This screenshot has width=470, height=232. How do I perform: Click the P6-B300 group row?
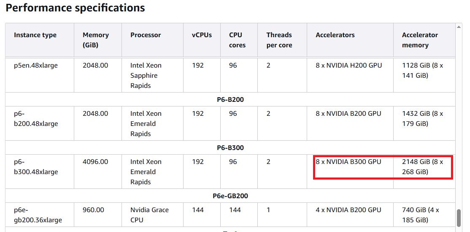coord(230,148)
